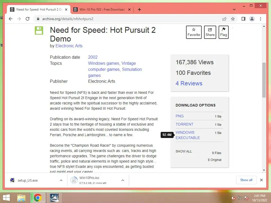The height and width of the screenshot is (203, 271).
Task: Open the 2002 publication date link
Action: [x=93, y=57]
